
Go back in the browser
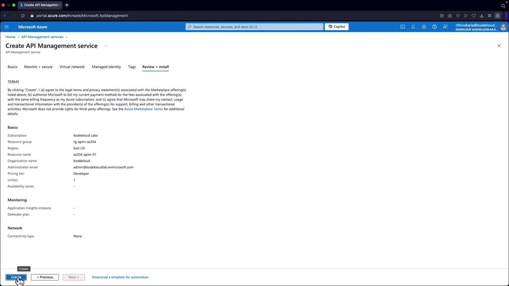(x=5, y=15)
